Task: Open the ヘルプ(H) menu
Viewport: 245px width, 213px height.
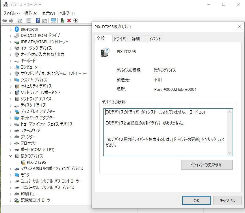Action: (x=67, y=13)
